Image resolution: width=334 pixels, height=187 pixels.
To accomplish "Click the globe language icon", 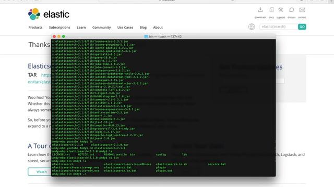I will pos(252,26).
